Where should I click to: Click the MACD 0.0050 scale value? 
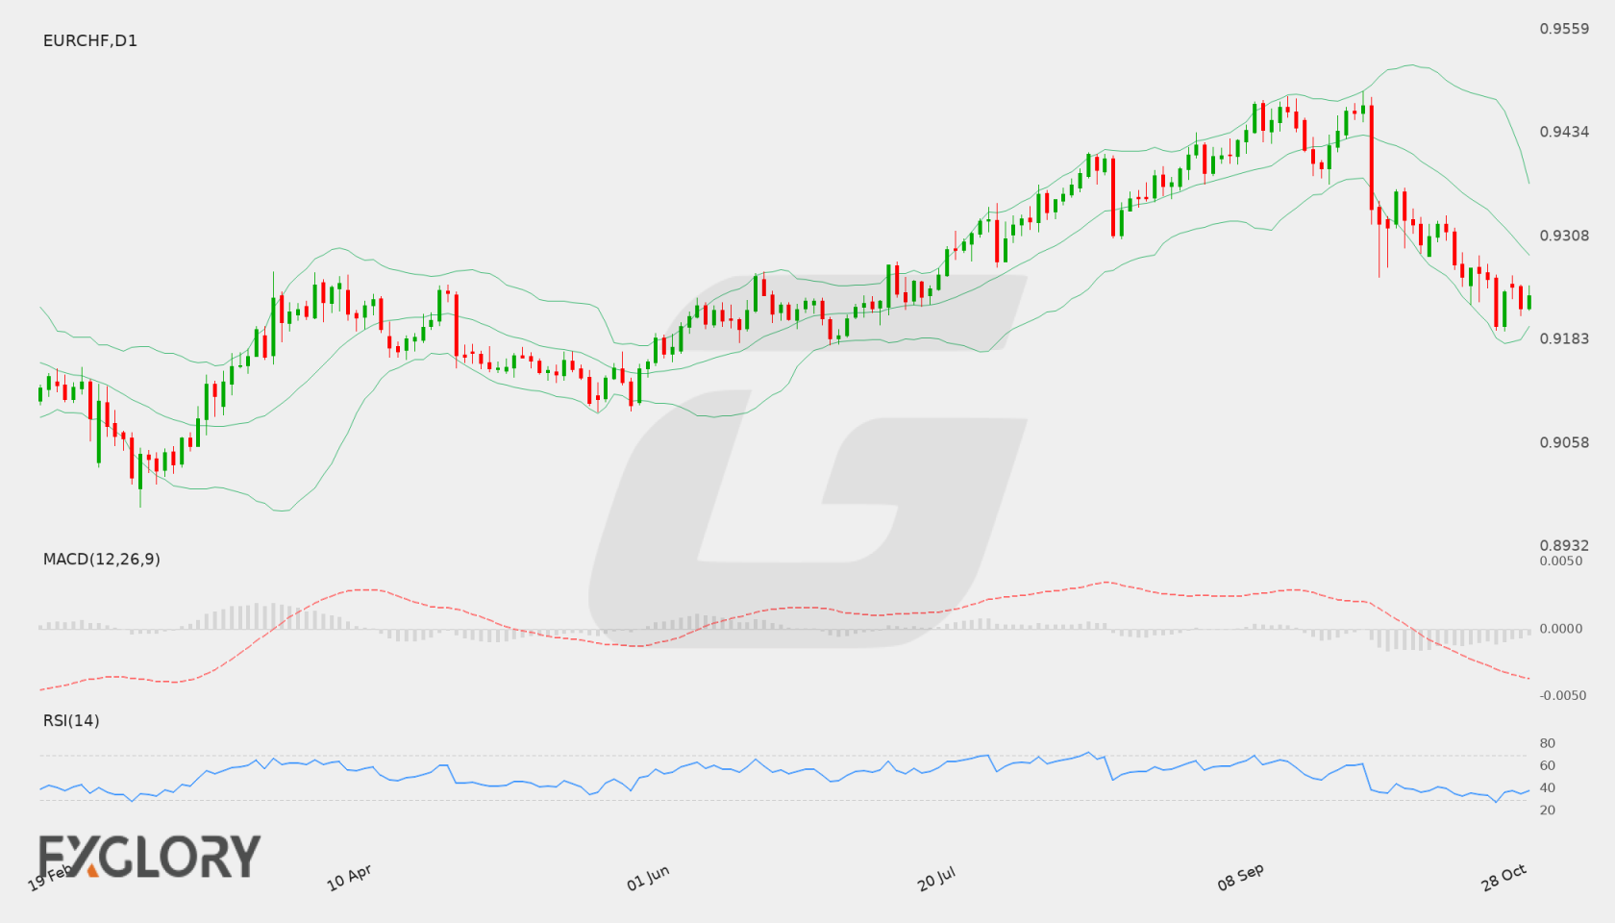click(1561, 561)
